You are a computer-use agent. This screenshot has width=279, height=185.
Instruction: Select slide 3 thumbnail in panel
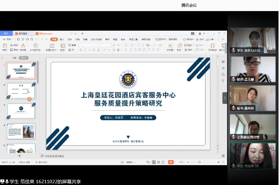[x=21, y=111]
